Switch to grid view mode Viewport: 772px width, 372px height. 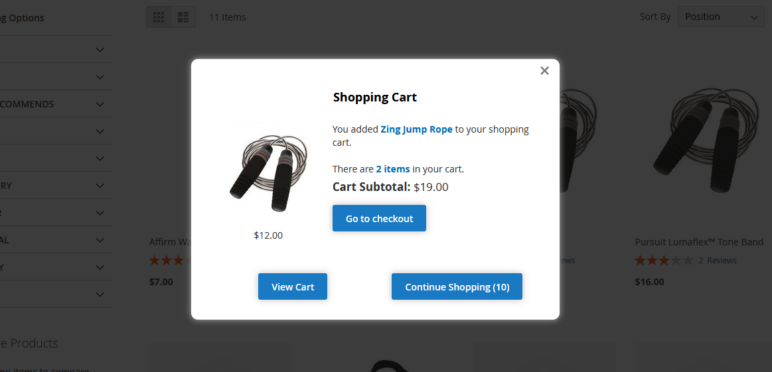[159, 17]
